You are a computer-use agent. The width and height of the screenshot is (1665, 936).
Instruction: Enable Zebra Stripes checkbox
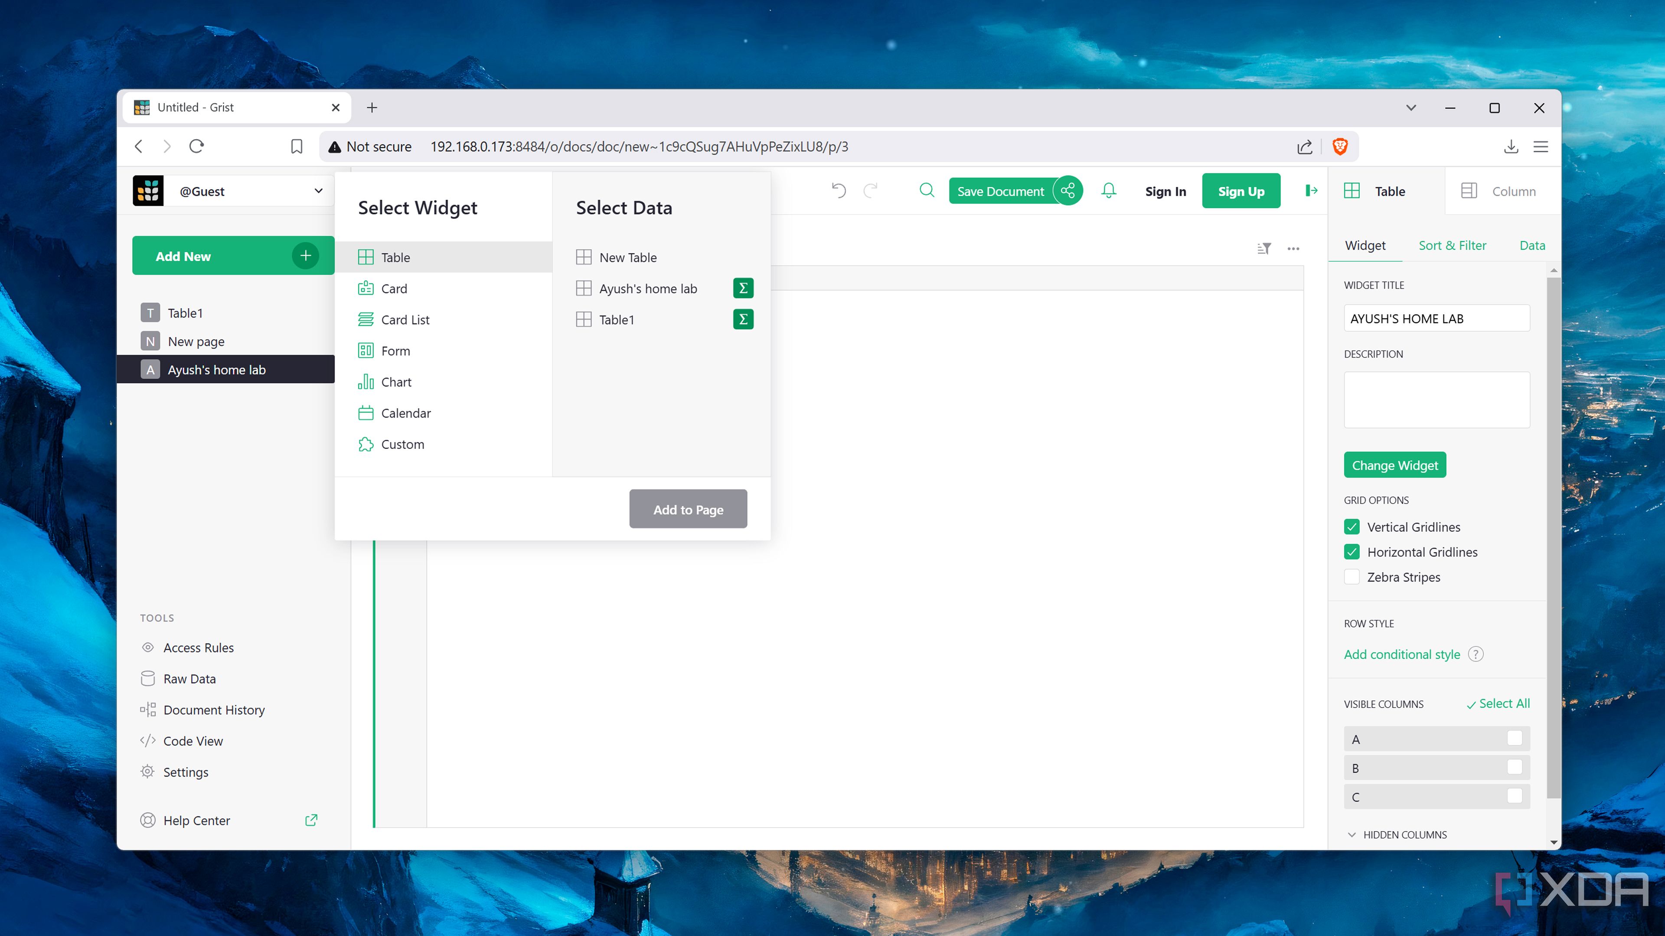[1352, 577]
